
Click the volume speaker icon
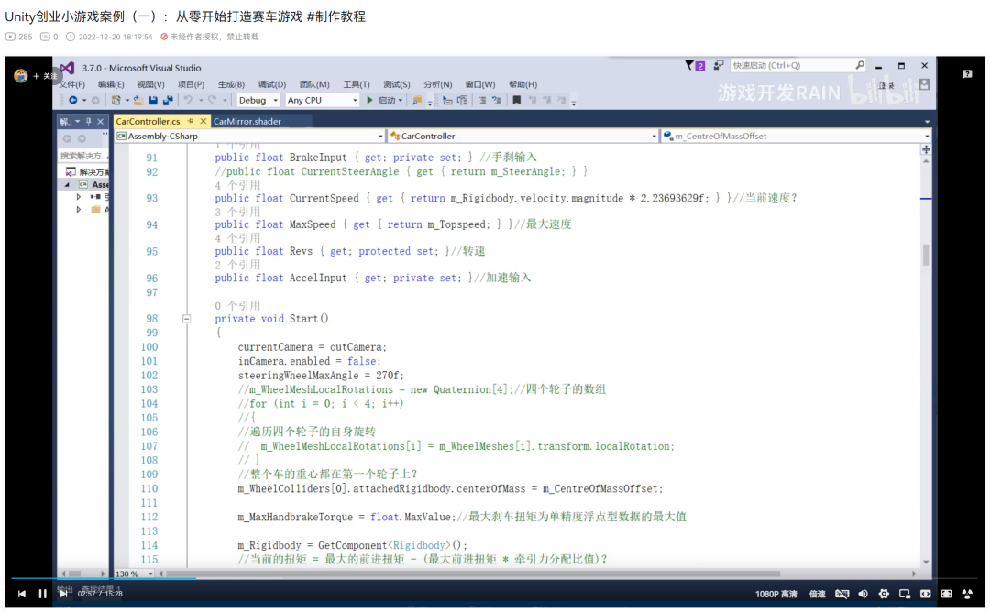(863, 594)
